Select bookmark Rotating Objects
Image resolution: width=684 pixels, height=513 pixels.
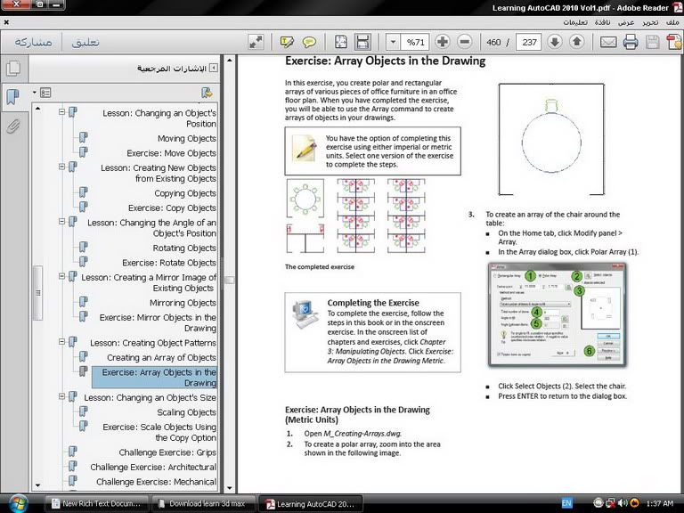point(184,248)
